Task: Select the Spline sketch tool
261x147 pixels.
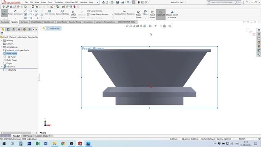Action: click(x=36, y=11)
